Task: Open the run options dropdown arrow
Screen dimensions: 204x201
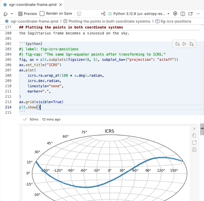Action: tap(12, 14)
